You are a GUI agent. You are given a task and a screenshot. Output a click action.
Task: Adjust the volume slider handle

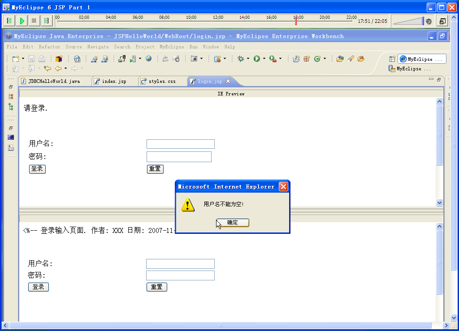pyautogui.click(x=423, y=21)
